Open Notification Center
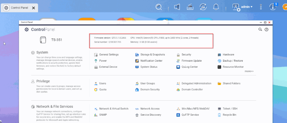287x123 pixels. (x=149, y=61)
